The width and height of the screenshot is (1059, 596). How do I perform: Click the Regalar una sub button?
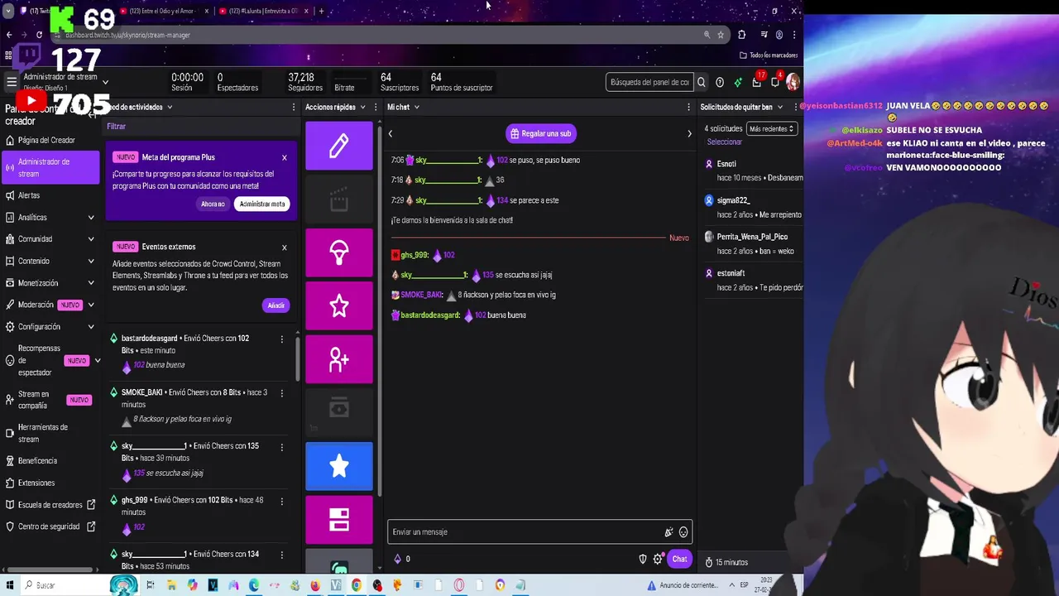pos(541,133)
